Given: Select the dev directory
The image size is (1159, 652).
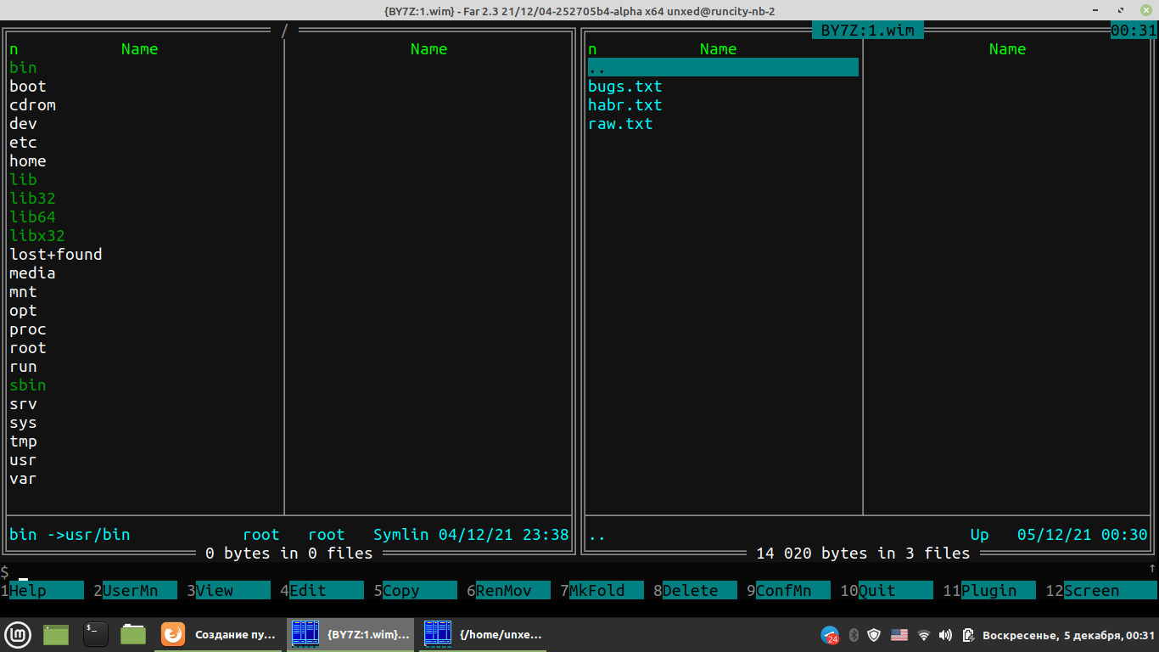Looking at the screenshot, I should pyautogui.click(x=23, y=123).
